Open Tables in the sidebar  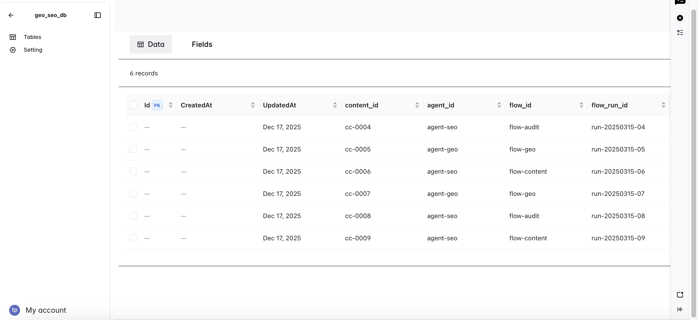[x=33, y=37]
